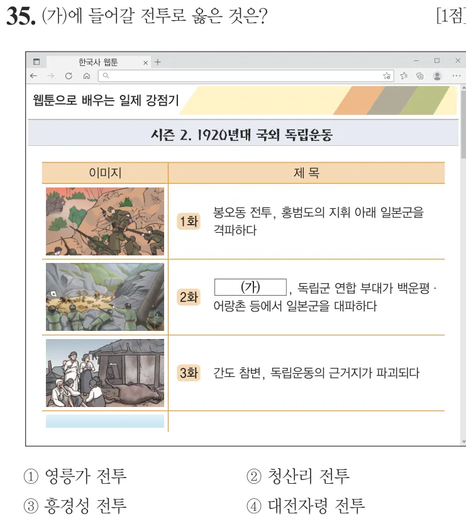Screen dimensions: 466x519
Task: Click the 1화 episode badge
Action: pos(189,221)
